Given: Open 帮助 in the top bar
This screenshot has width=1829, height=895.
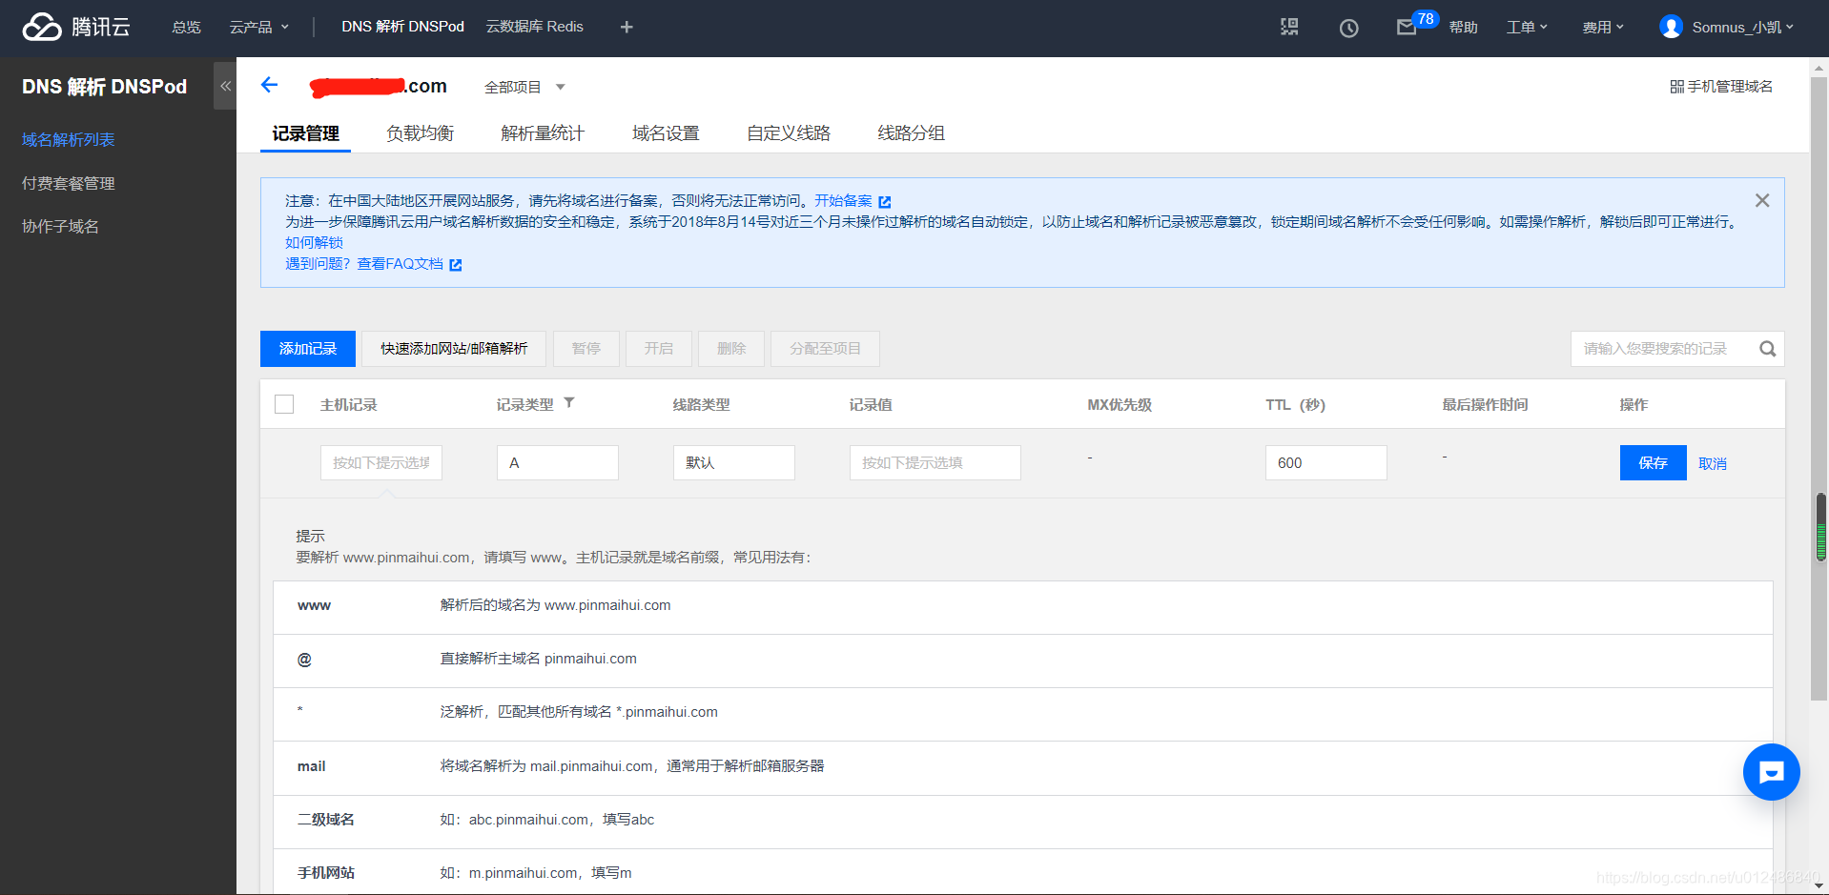Looking at the screenshot, I should point(1463,27).
